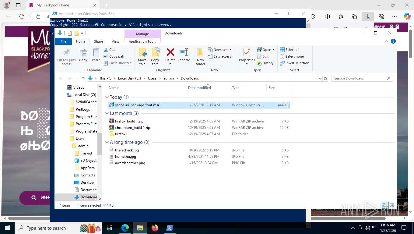Expand address bar history dropdown
This screenshot has width=414, height=234.
click(320, 78)
